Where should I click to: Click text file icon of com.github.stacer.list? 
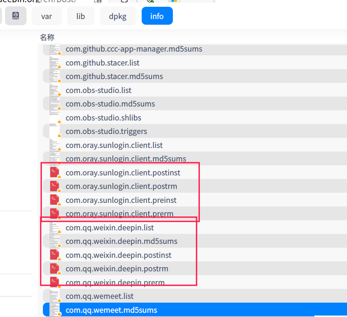[55, 63]
